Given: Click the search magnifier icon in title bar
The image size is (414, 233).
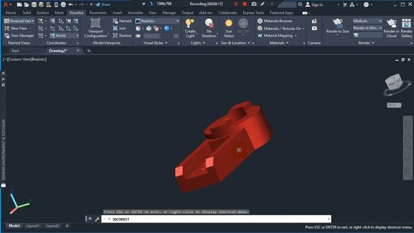Looking at the screenshot, I should click(x=300, y=5).
